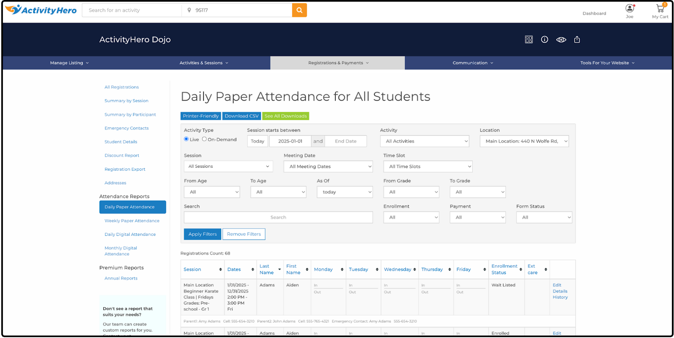This screenshot has width=674, height=338.
Task: Click the location pin icon by 95117
Action: click(189, 10)
